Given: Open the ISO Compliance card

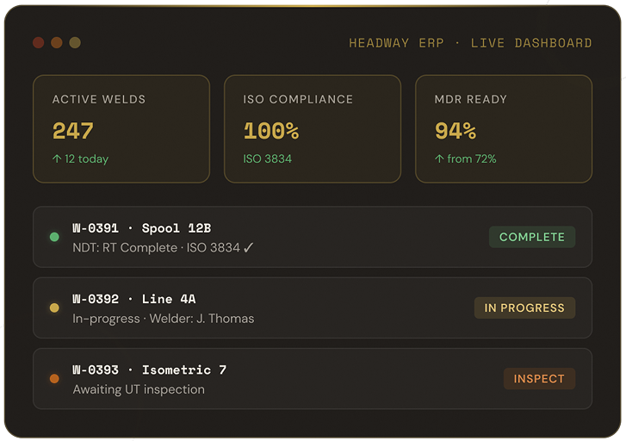Looking at the screenshot, I should tap(313, 128).
